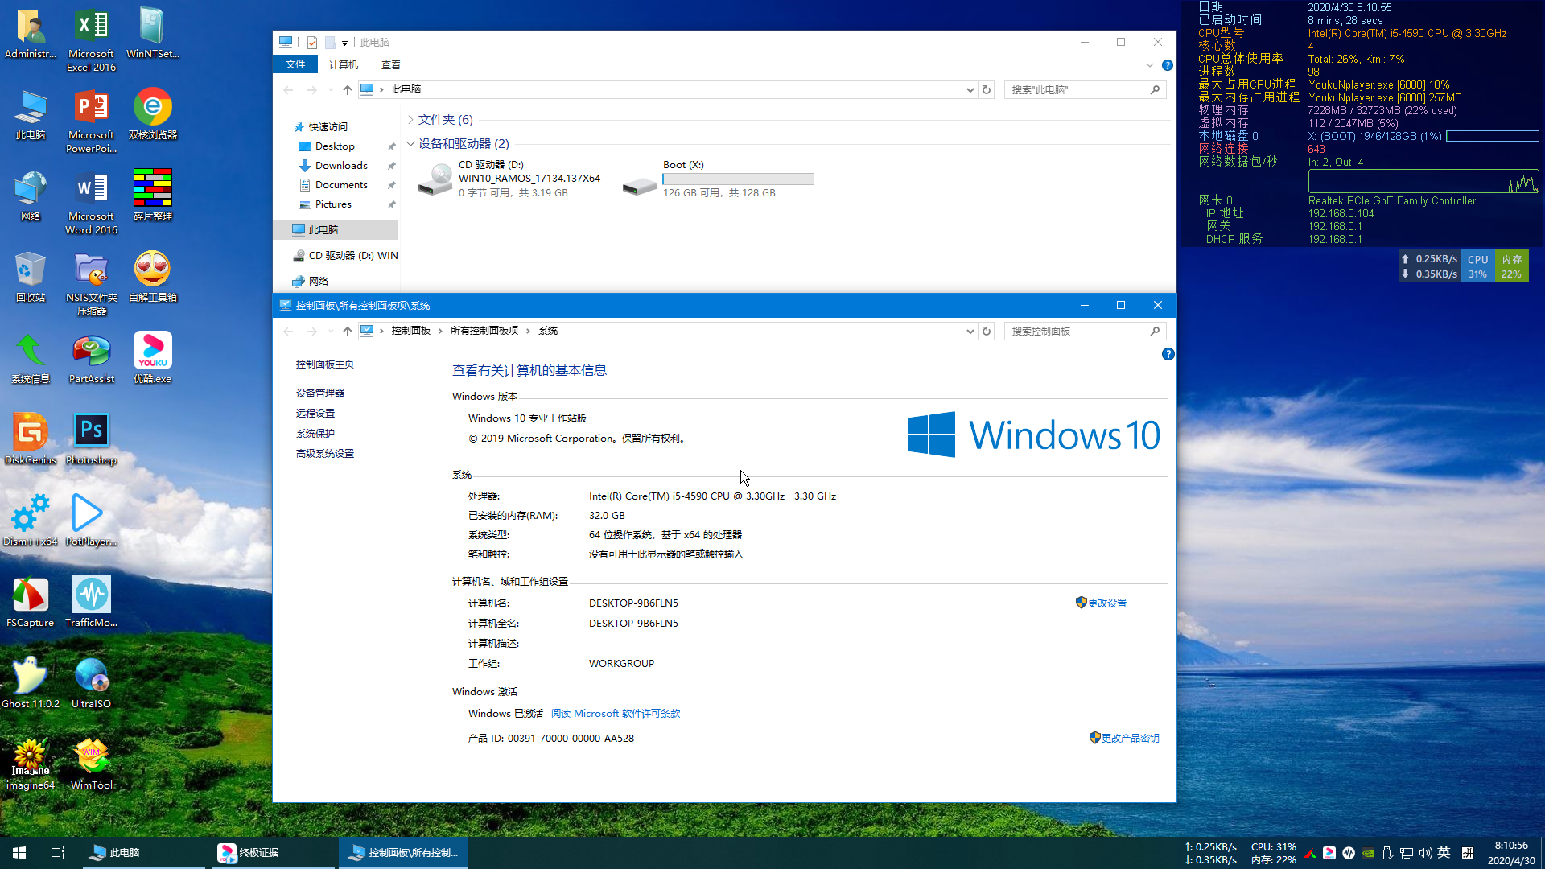Screen dimensions: 1545x869
Task: Select Documents in quick access
Action: click(x=341, y=184)
